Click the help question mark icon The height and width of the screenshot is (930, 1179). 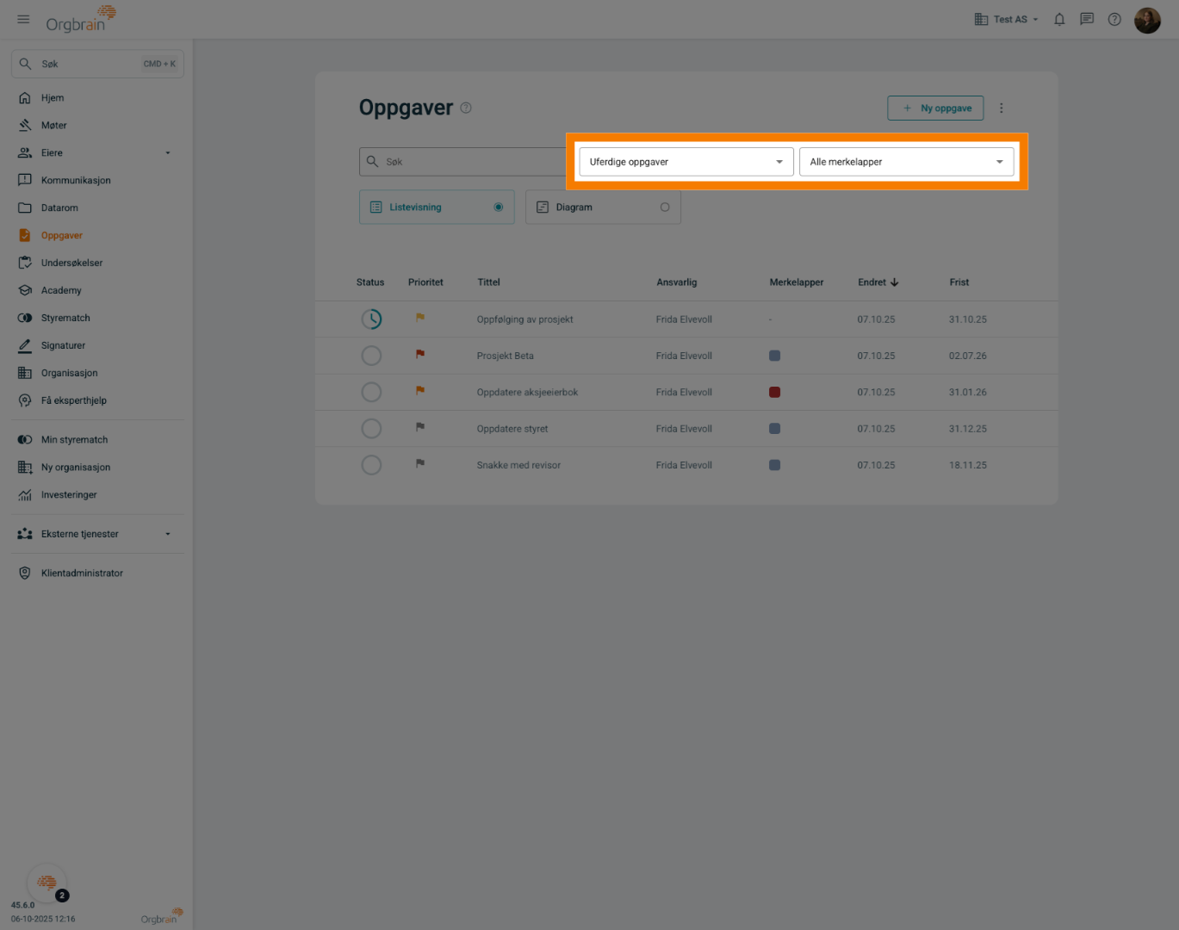pos(1114,20)
